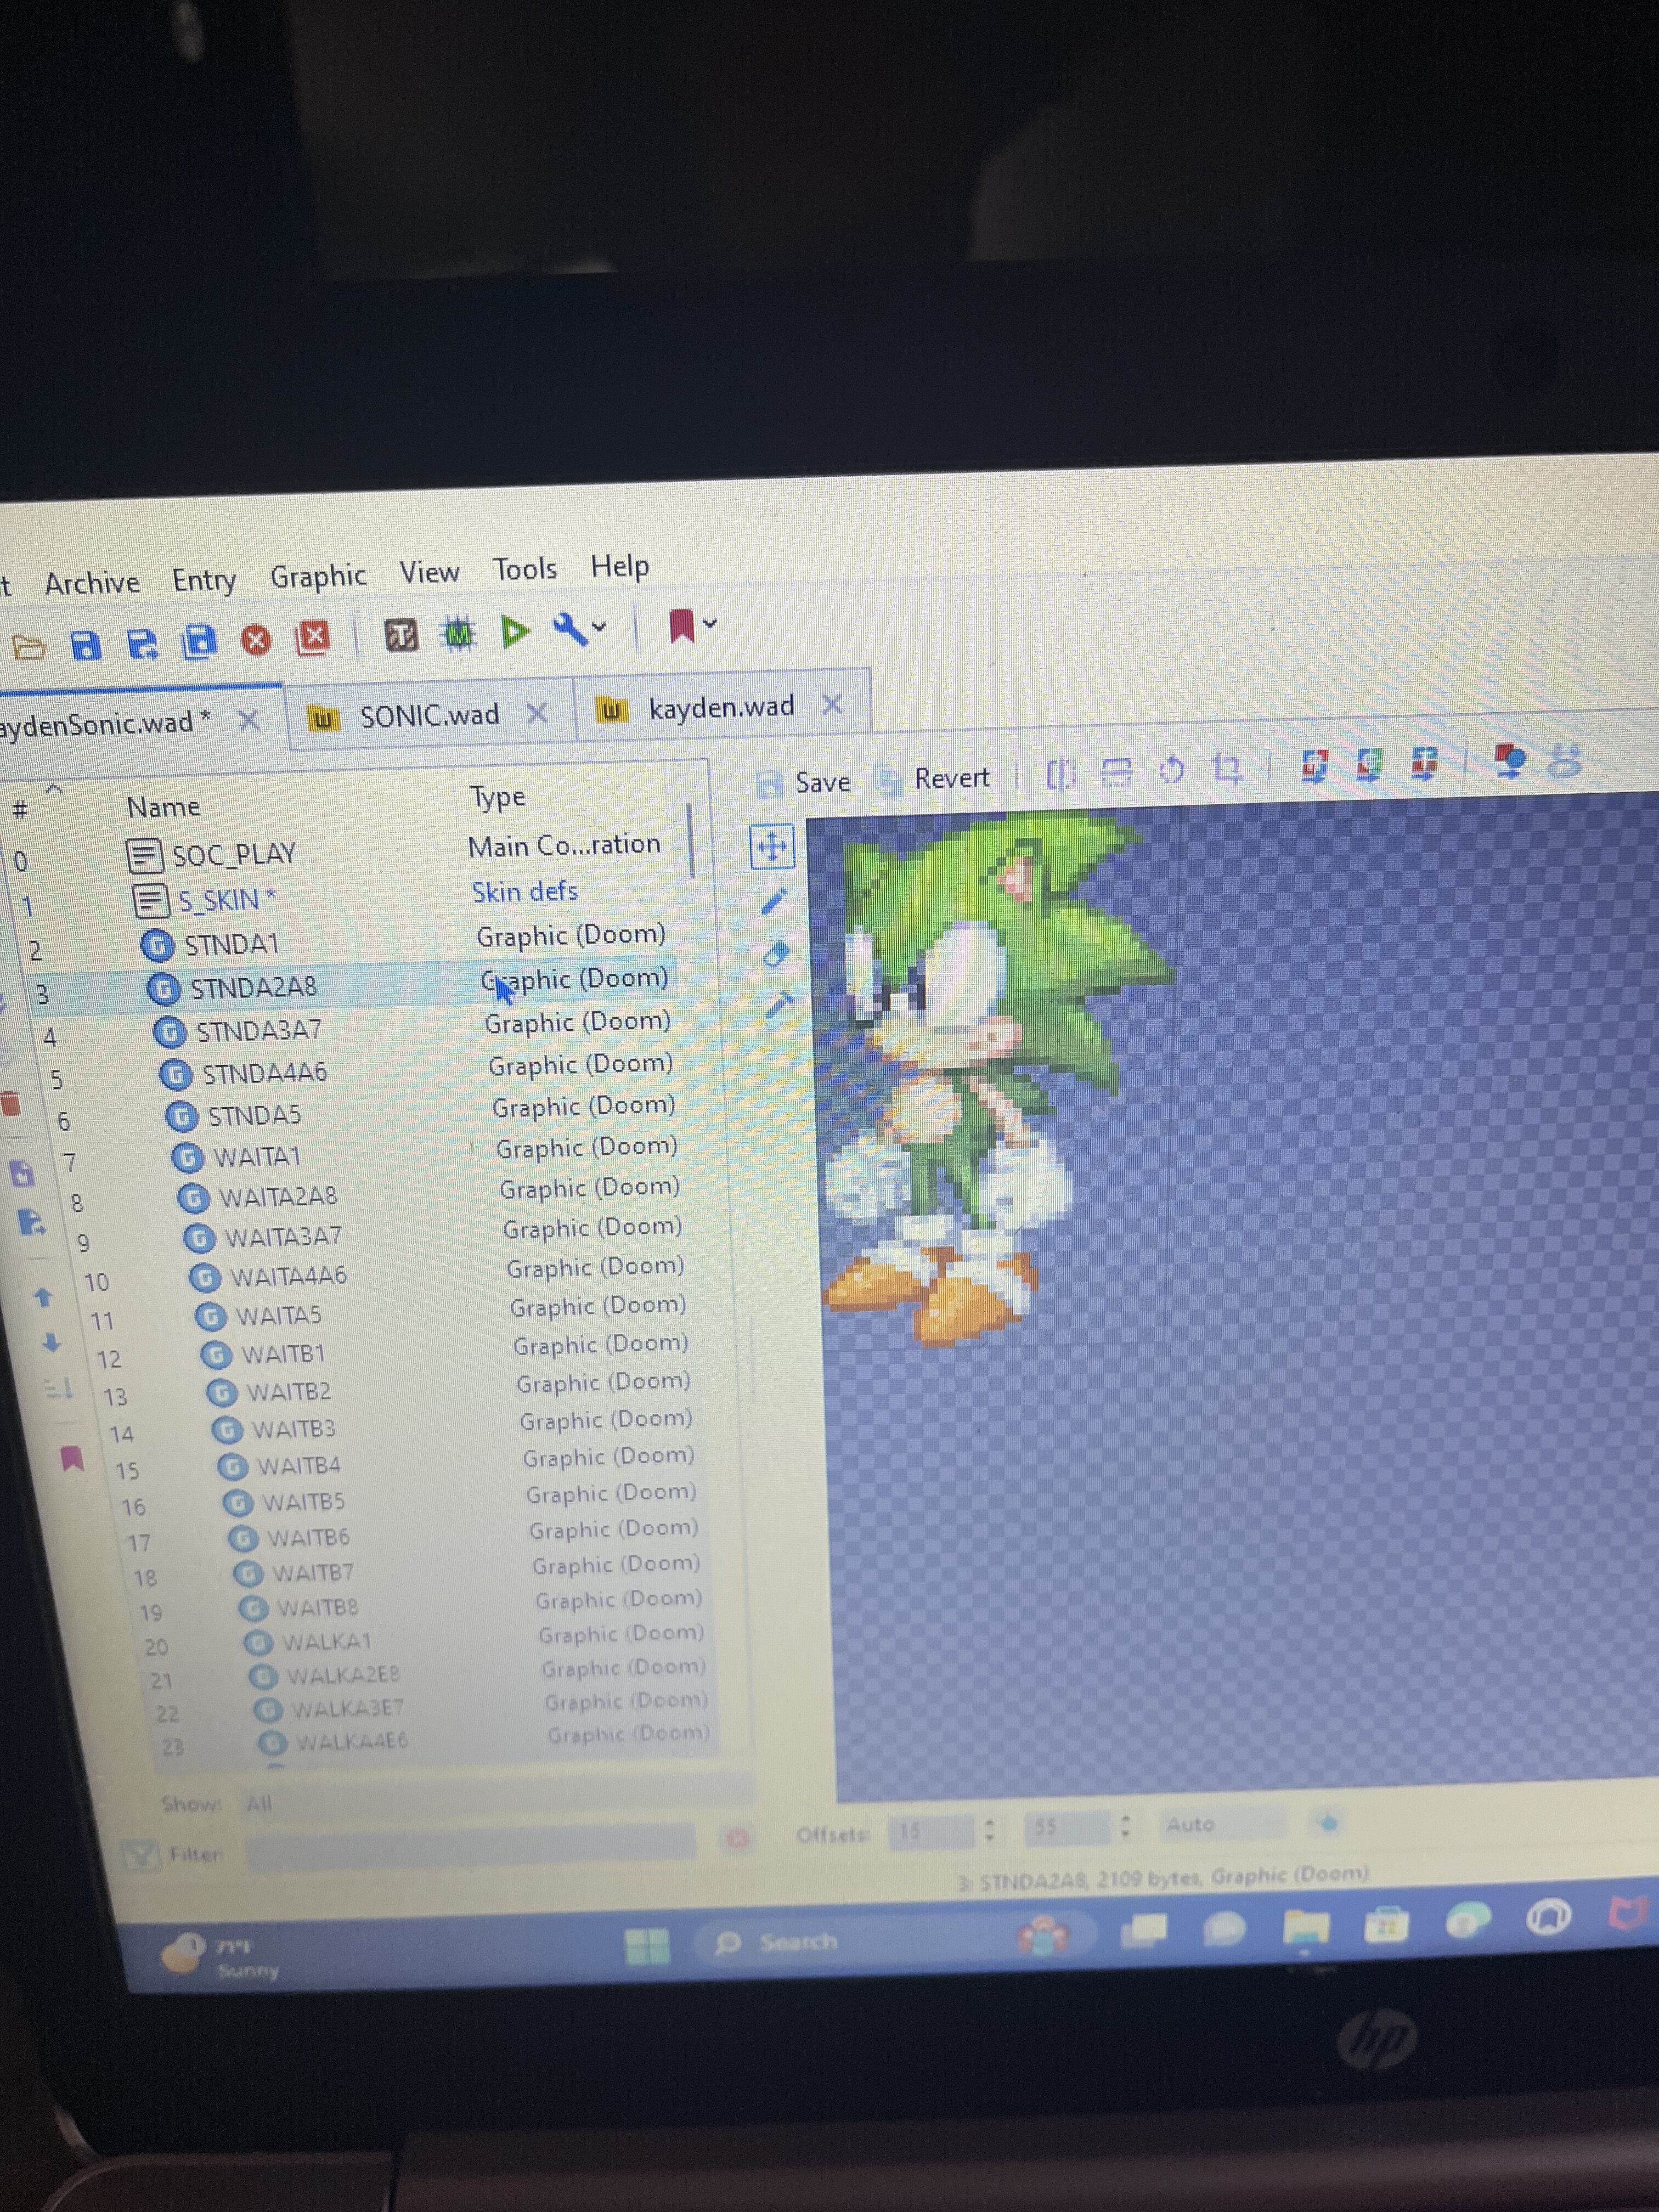Open the Graphic menu
This screenshot has height=2212, width=1659.
(x=318, y=576)
